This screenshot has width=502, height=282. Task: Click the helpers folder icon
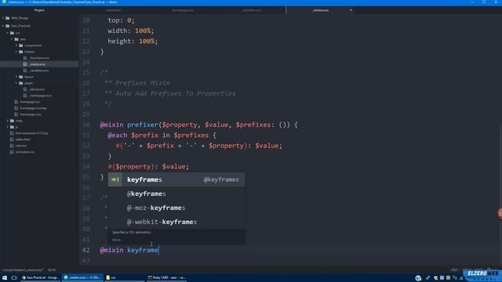(x=21, y=52)
